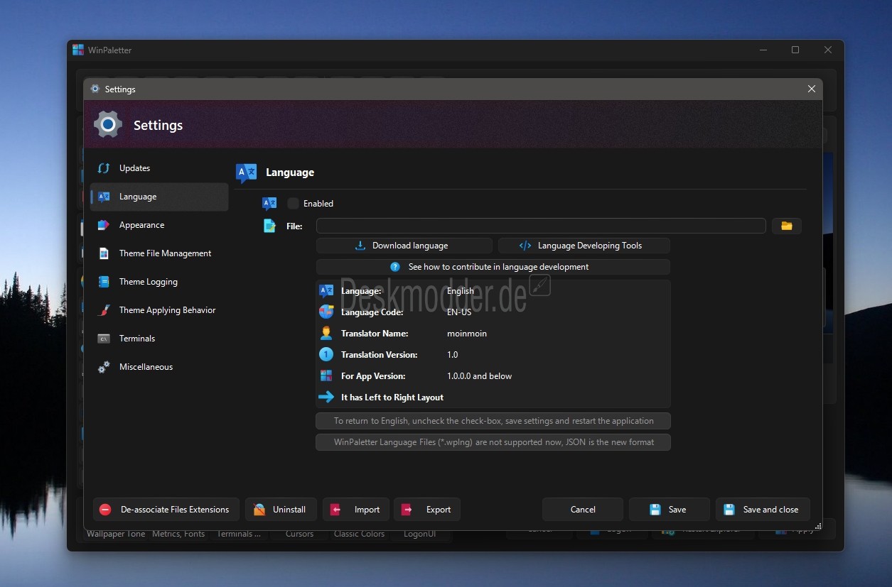Click "It has Left to Right Layout" text
Image resolution: width=892 pixels, height=587 pixels.
392,397
